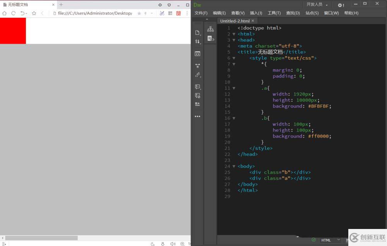Click the browser Home icon

point(4,13)
